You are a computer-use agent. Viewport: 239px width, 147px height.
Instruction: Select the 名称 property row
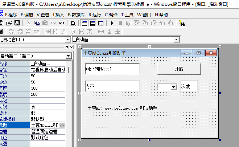33,64
